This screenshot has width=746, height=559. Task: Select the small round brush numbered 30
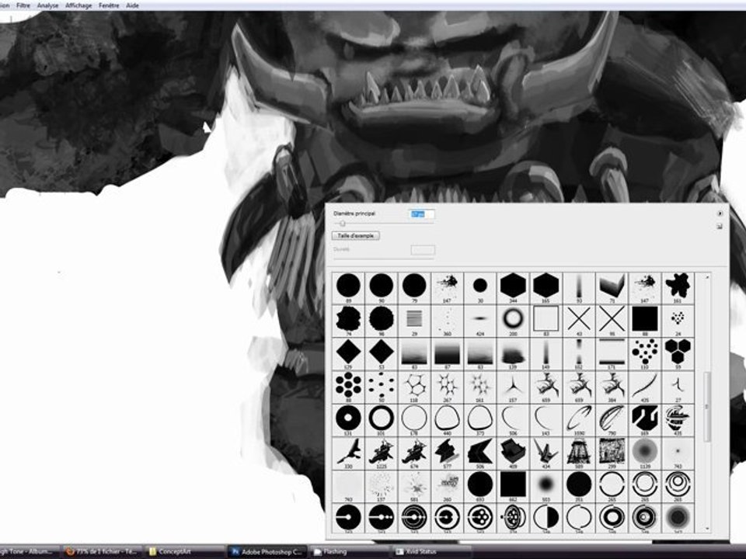click(480, 288)
